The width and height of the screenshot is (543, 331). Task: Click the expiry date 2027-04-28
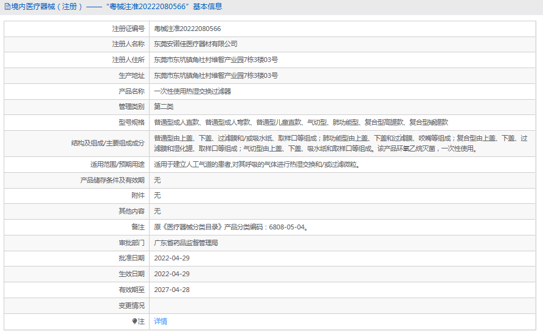pos(171,290)
